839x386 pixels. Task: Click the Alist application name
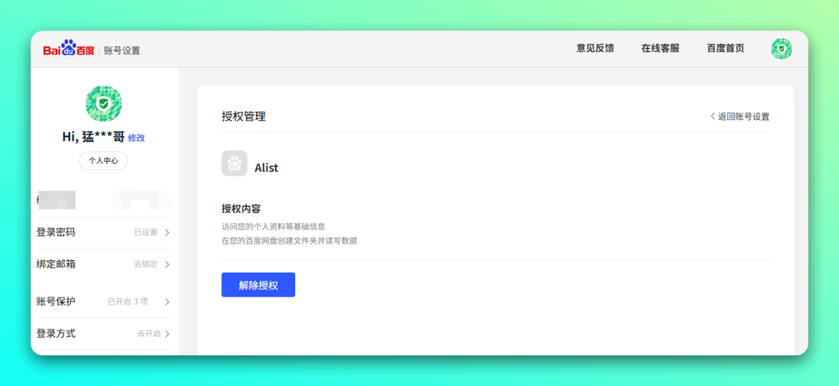[266, 168]
